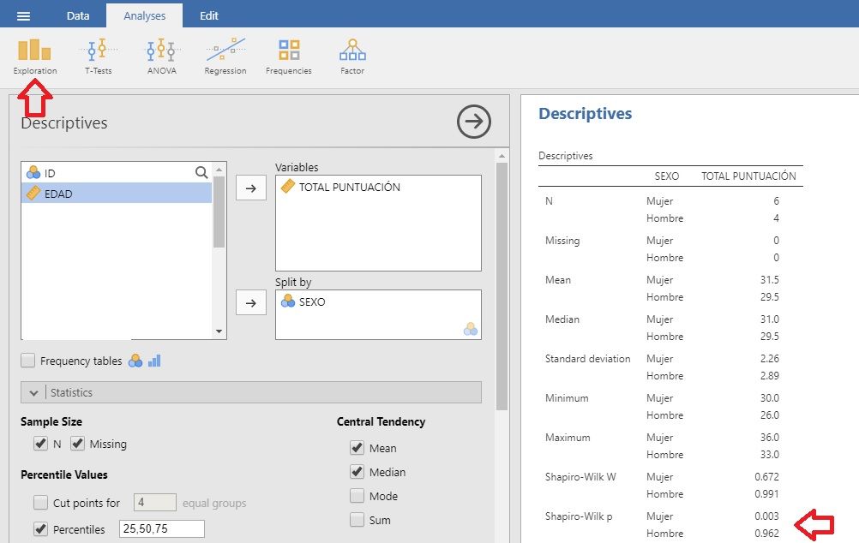Viewport: 859px width, 543px height.
Task: Click the variable search magnifier icon
Action: [201, 173]
